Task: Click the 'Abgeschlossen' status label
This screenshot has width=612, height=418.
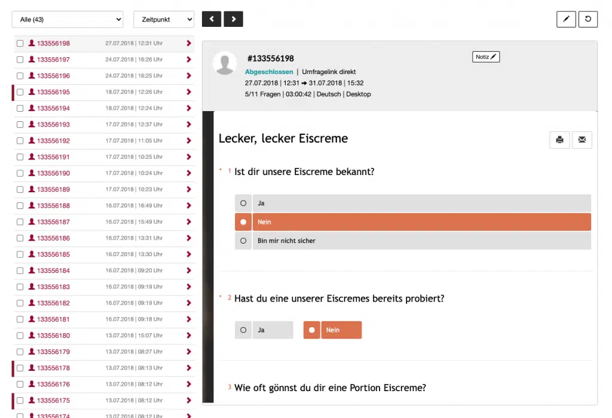Action: click(x=269, y=72)
